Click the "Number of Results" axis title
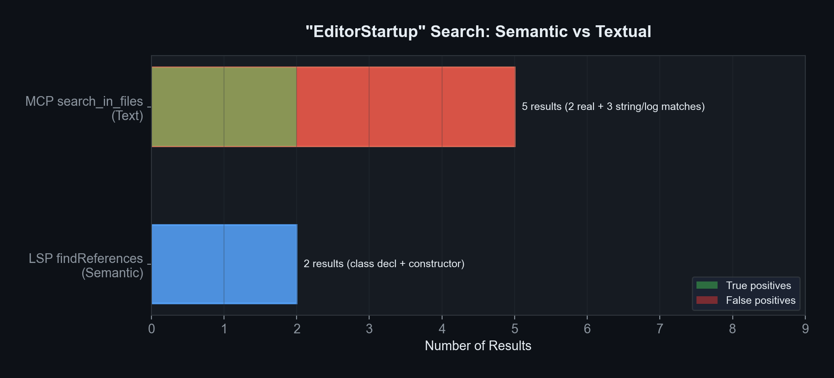Screen dimensions: 834x378 tap(478, 346)
